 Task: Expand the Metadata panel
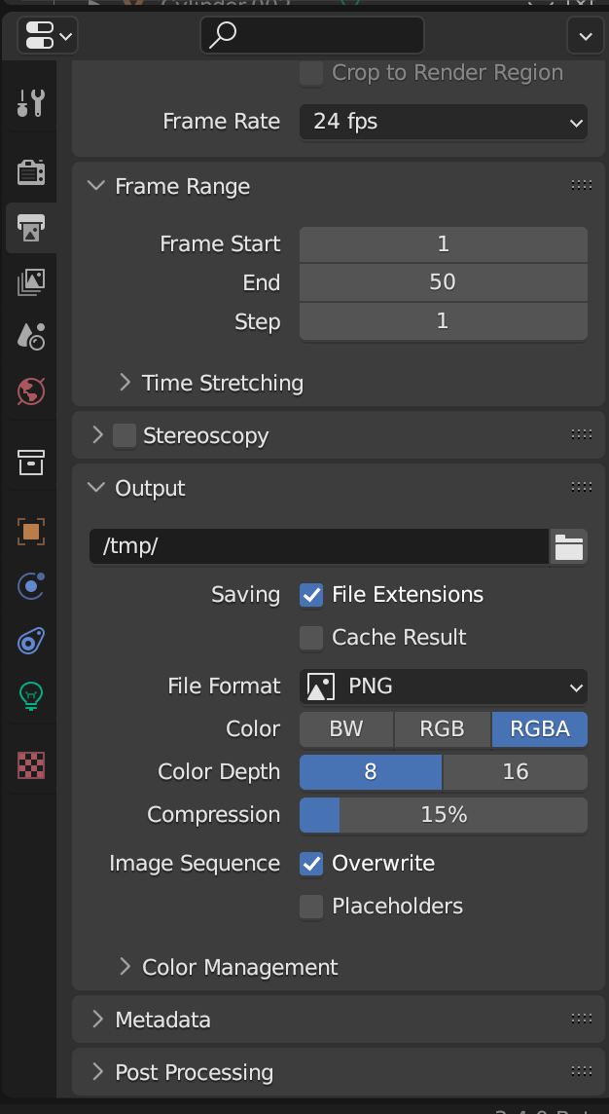98,1020
